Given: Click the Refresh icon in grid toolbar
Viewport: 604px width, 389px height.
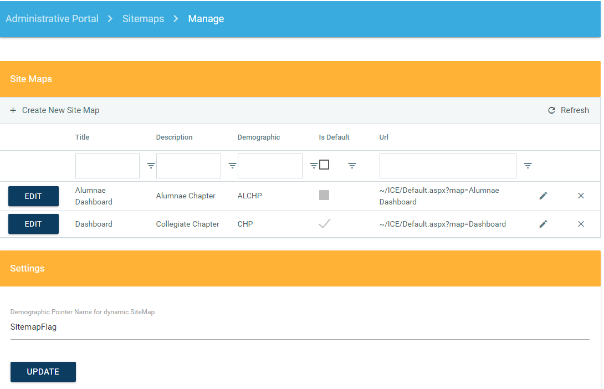Looking at the screenshot, I should (551, 110).
